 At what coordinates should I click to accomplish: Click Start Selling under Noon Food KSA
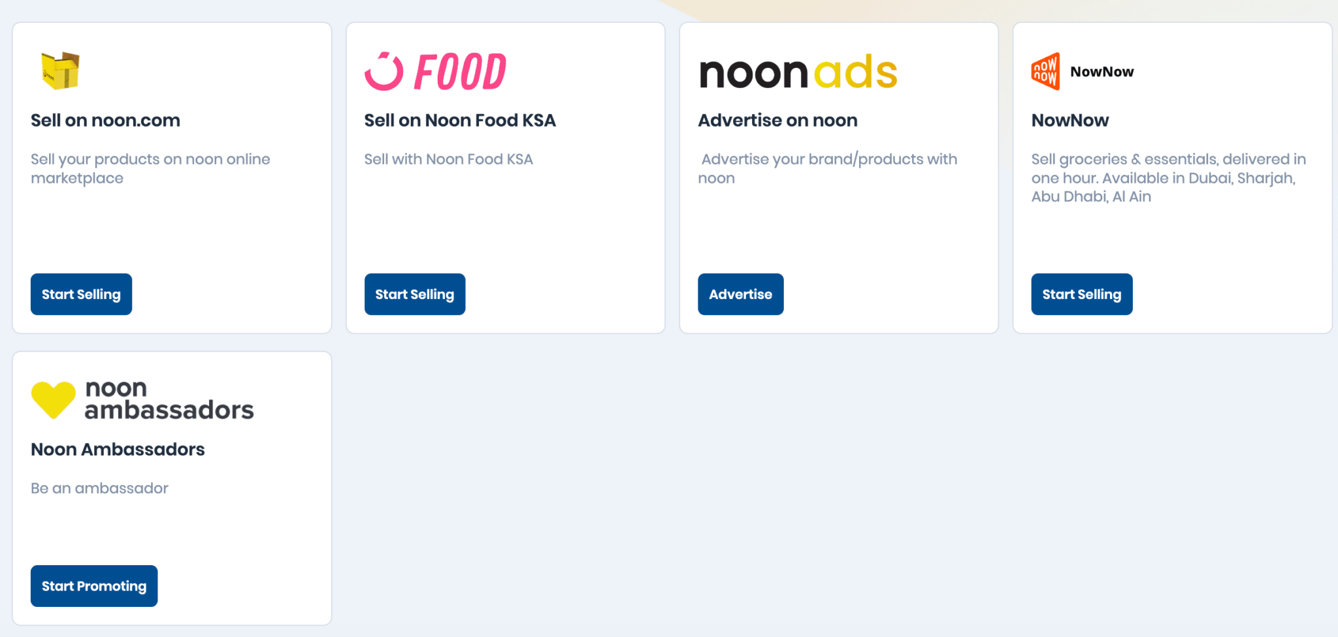click(x=415, y=294)
